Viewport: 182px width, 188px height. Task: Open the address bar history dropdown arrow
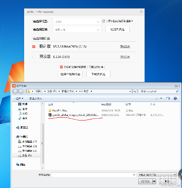(130, 92)
